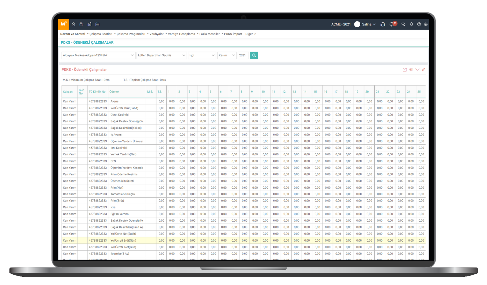
Task: Select the İkramiye(3 Ay) row
Action: coord(243,254)
